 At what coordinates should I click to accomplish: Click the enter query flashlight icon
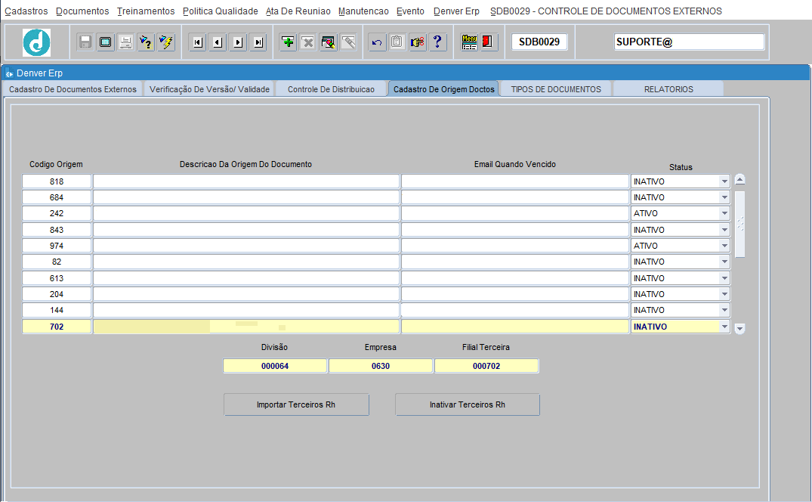[x=146, y=42]
